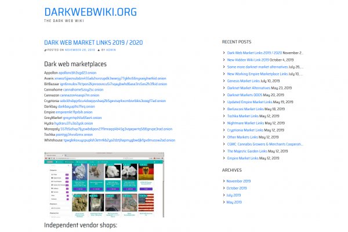Open Cryptonia Market Links post
This screenshot has width=348, height=232.
[245, 130]
